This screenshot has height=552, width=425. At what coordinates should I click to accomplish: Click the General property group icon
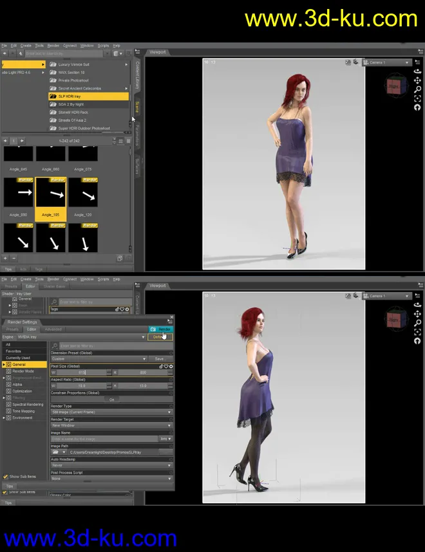pos(8,365)
